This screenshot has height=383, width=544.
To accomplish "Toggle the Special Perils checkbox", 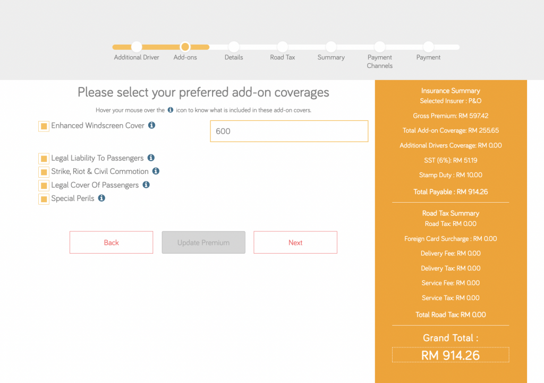I will [44, 199].
